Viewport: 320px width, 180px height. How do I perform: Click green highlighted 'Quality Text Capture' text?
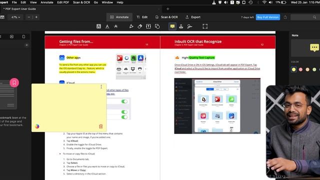(x=201, y=58)
